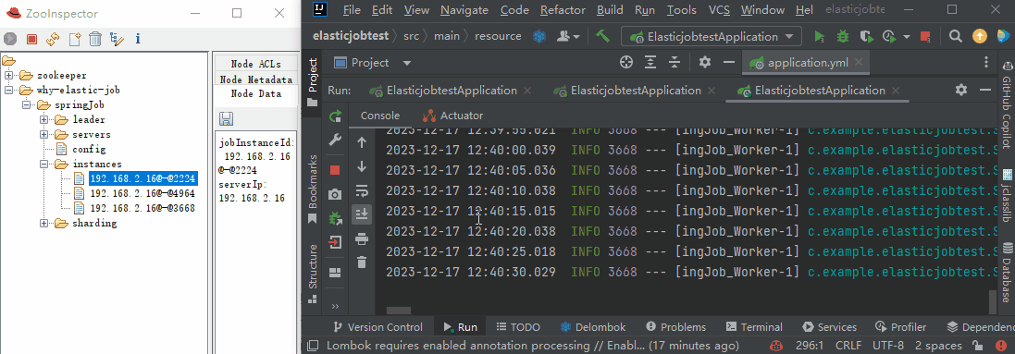Screen dimensions: 1015x354
Task: Open the VCS menu
Action: [x=720, y=10]
